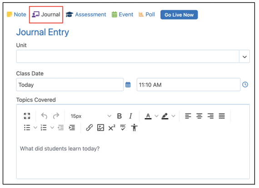The height and width of the screenshot is (188, 259).
Task: Open the accessibility checker icon
Action: pos(134,128)
